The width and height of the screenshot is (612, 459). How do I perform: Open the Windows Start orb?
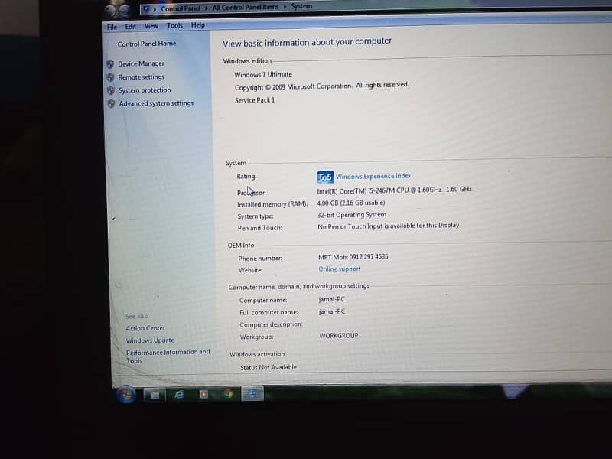[x=126, y=395]
